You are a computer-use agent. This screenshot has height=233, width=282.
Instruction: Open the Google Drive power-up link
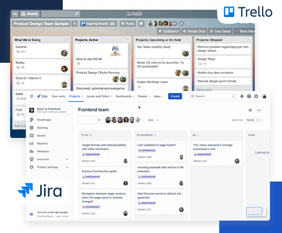pos(194,31)
